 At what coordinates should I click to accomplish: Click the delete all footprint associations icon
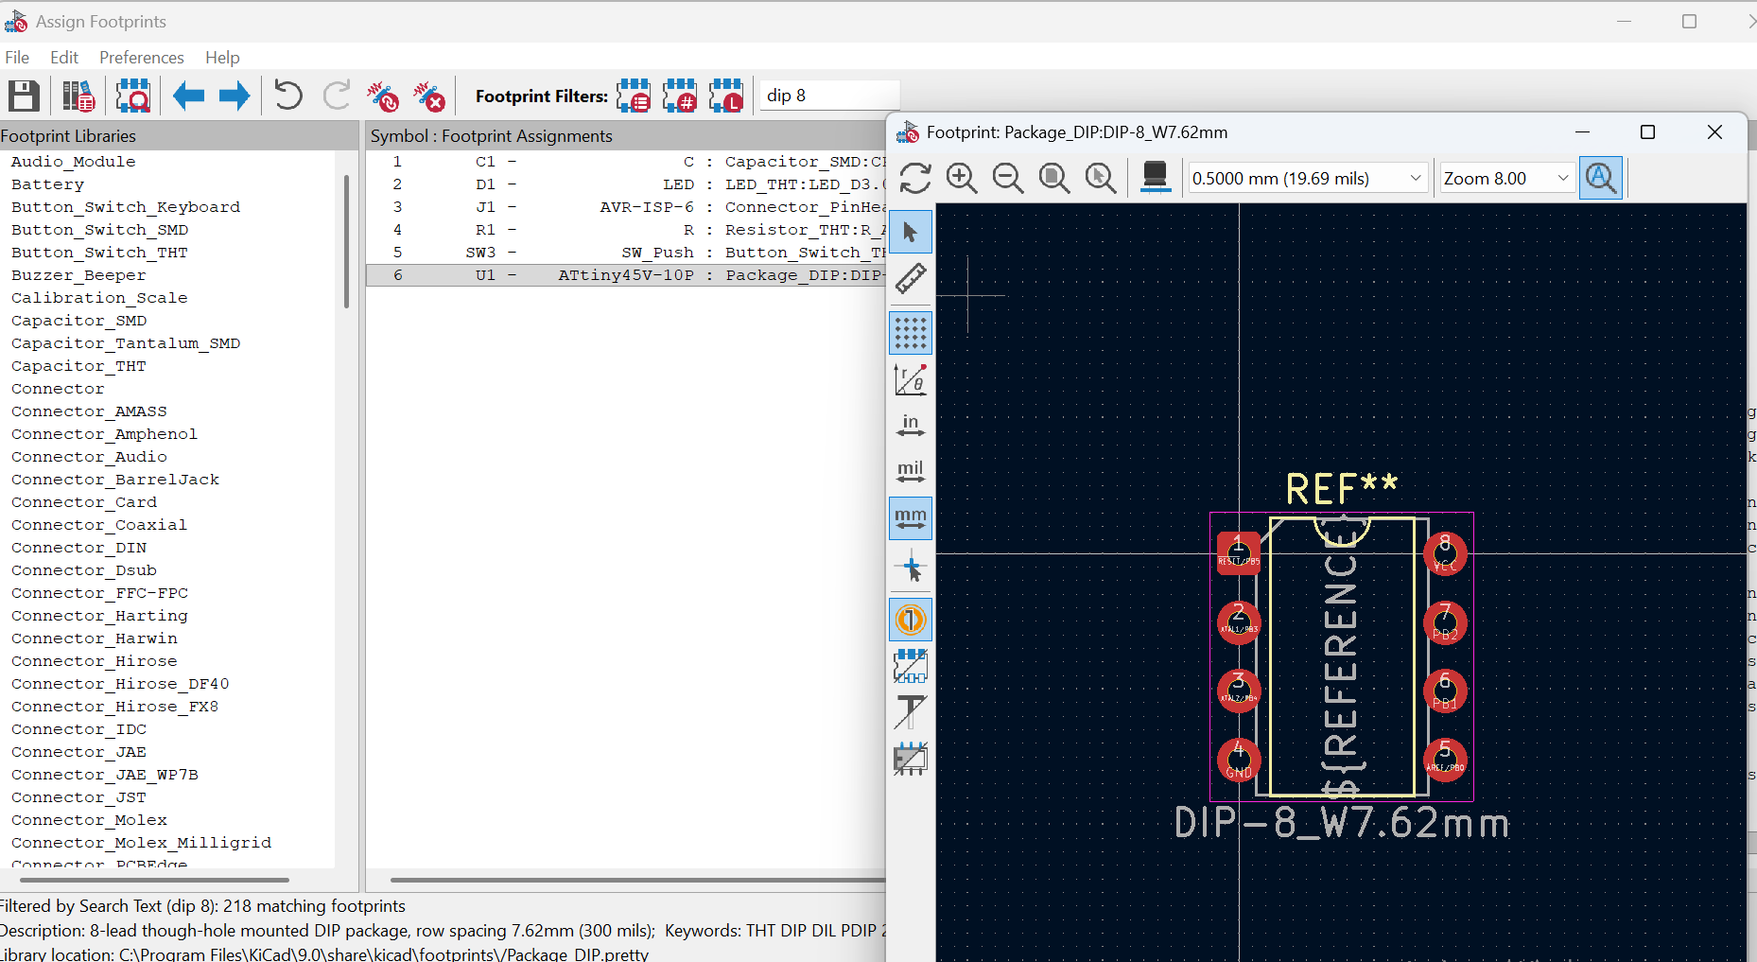click(x=428, y=96)
